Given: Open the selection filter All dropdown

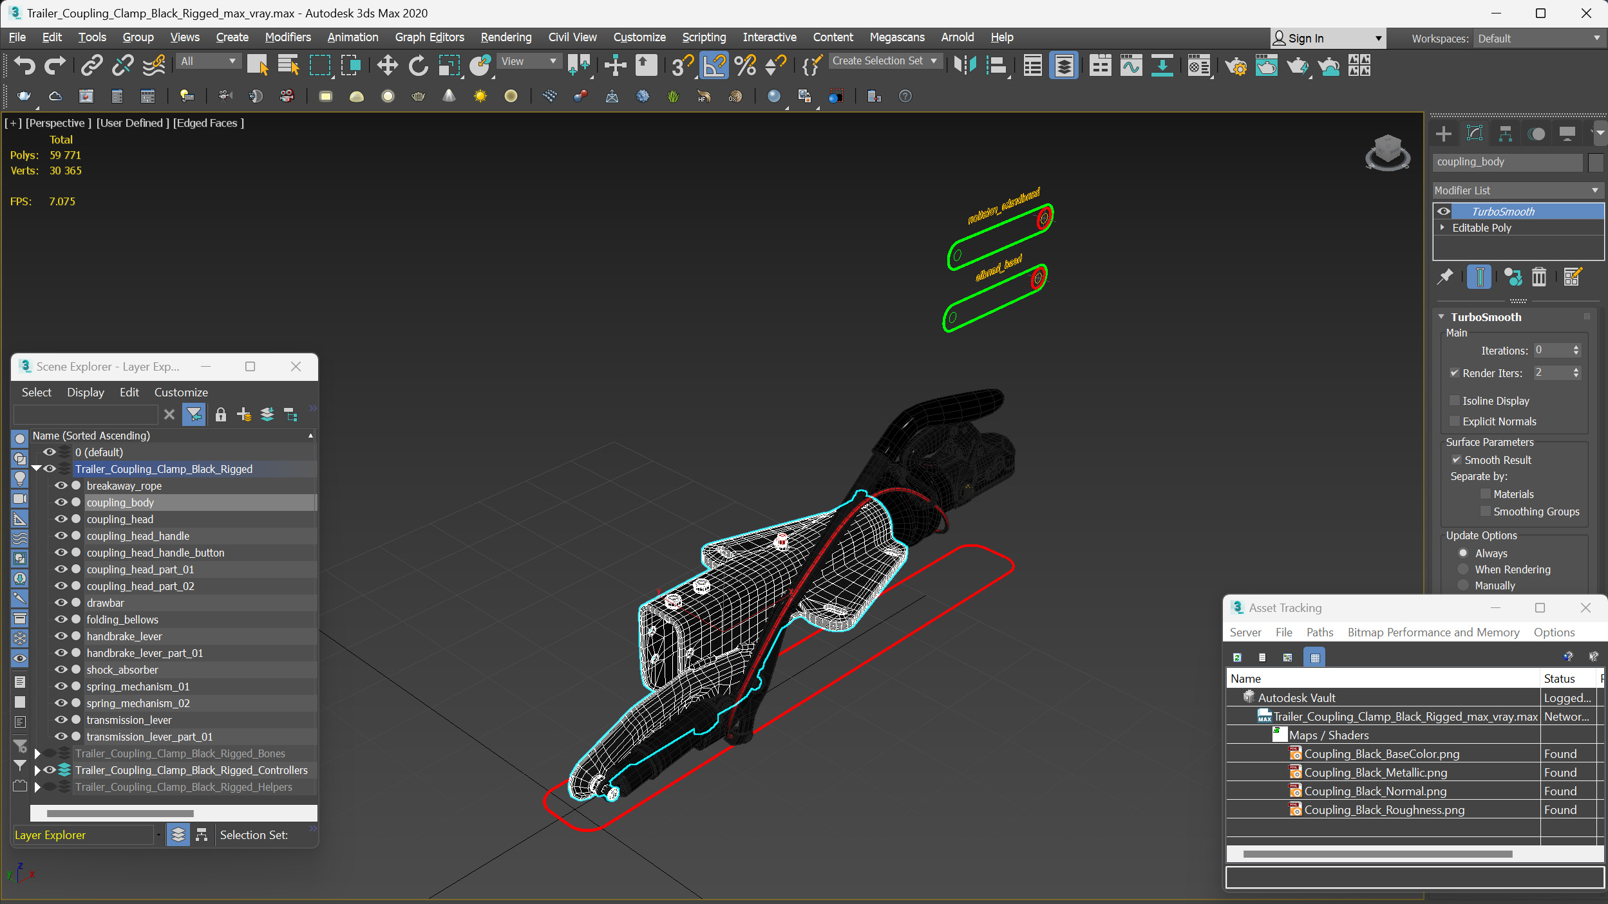Looking at the screenshot, I should (208, 61).
